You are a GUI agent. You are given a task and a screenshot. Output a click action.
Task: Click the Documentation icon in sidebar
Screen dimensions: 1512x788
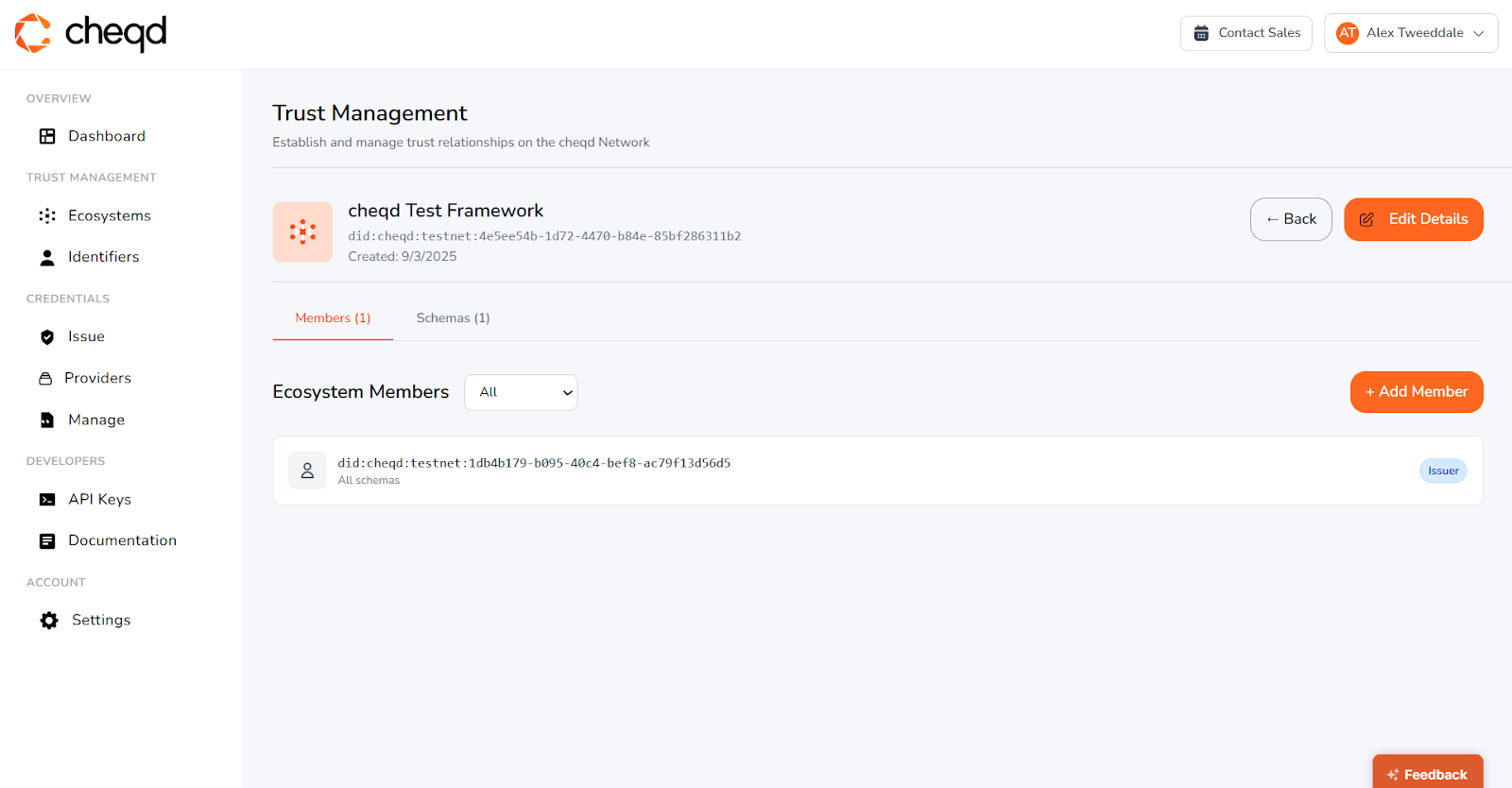(x=47, y=540)
